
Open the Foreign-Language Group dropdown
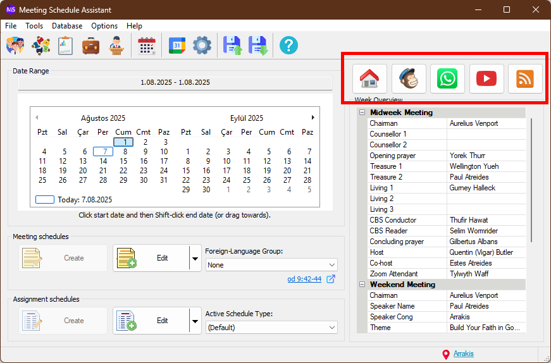[271, 265]
